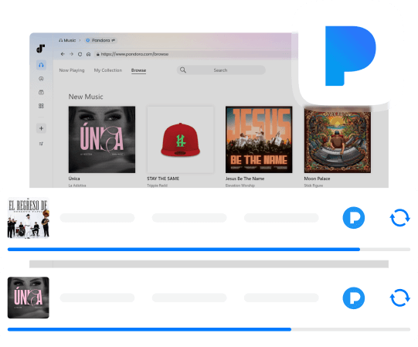Click the app logo in the sidebar

40,49
